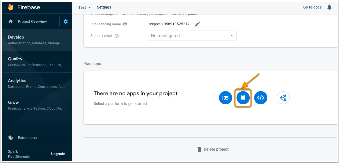Click the 'Free $0/month' text

[x=19, y=157]
